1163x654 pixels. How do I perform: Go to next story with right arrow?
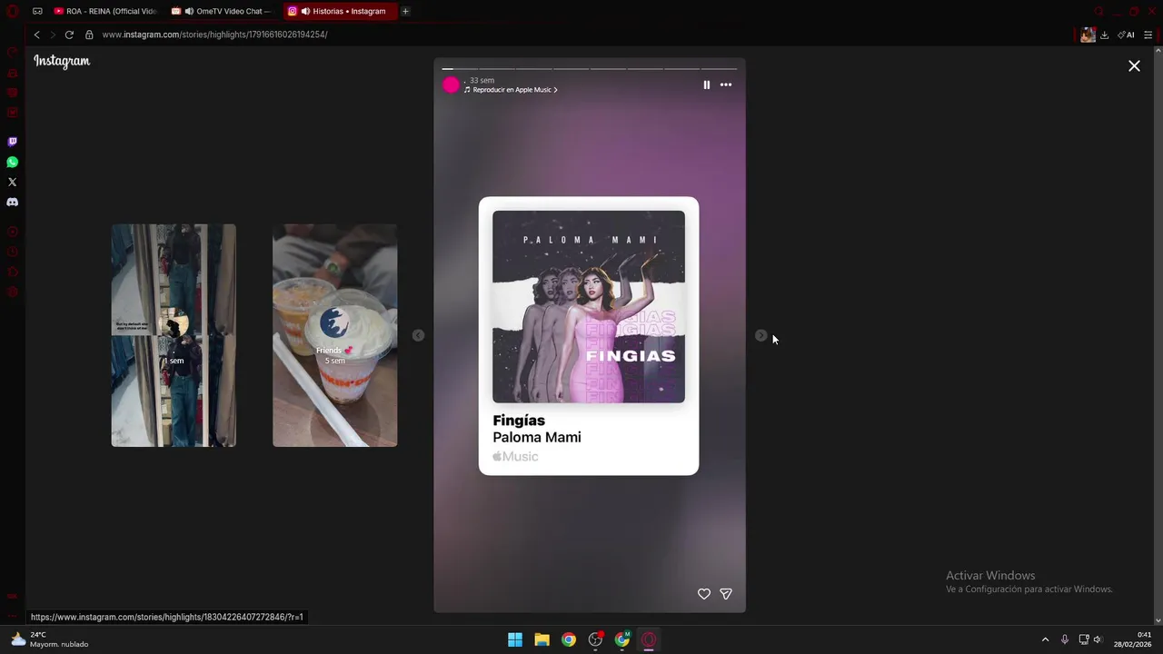[x=761, y=335]
